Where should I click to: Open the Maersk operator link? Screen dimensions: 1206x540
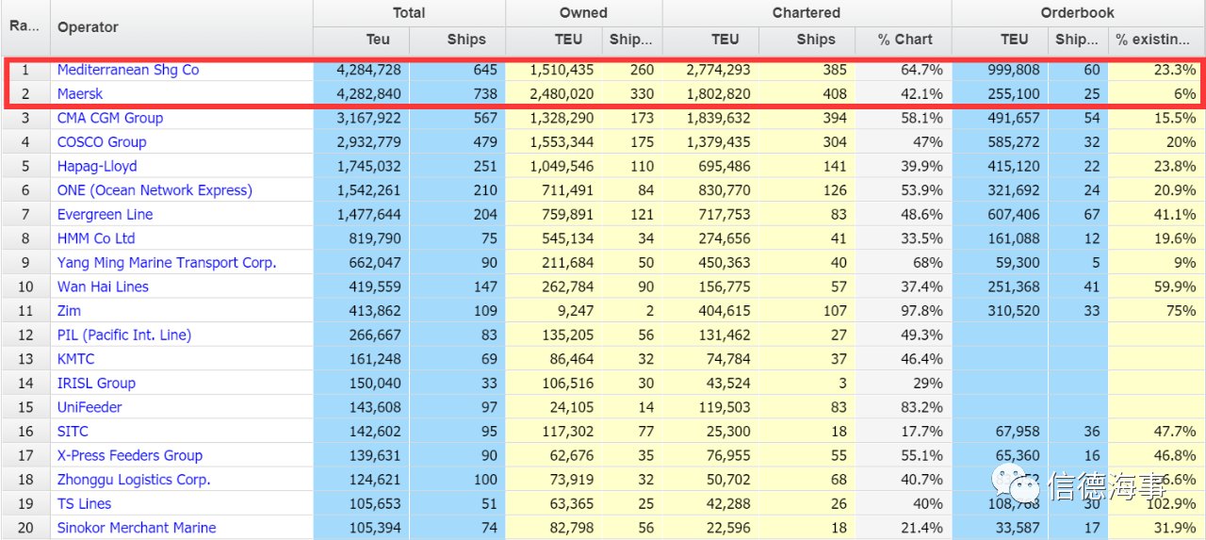click(x=80, y=94)
